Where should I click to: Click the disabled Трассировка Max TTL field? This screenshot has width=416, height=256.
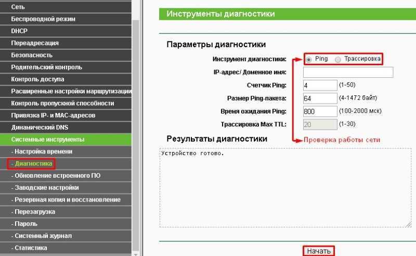pyautogui.click(x=320, y=124)
